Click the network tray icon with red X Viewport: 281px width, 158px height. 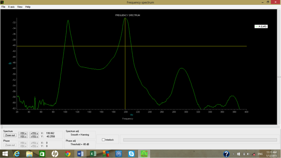[254, 154]
